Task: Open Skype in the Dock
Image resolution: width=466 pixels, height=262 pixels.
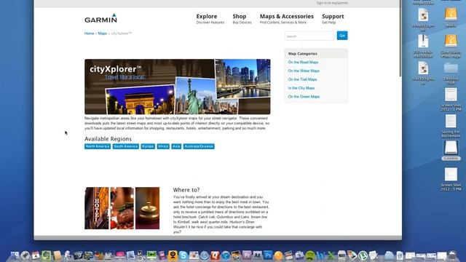Action: click(183, 255)
